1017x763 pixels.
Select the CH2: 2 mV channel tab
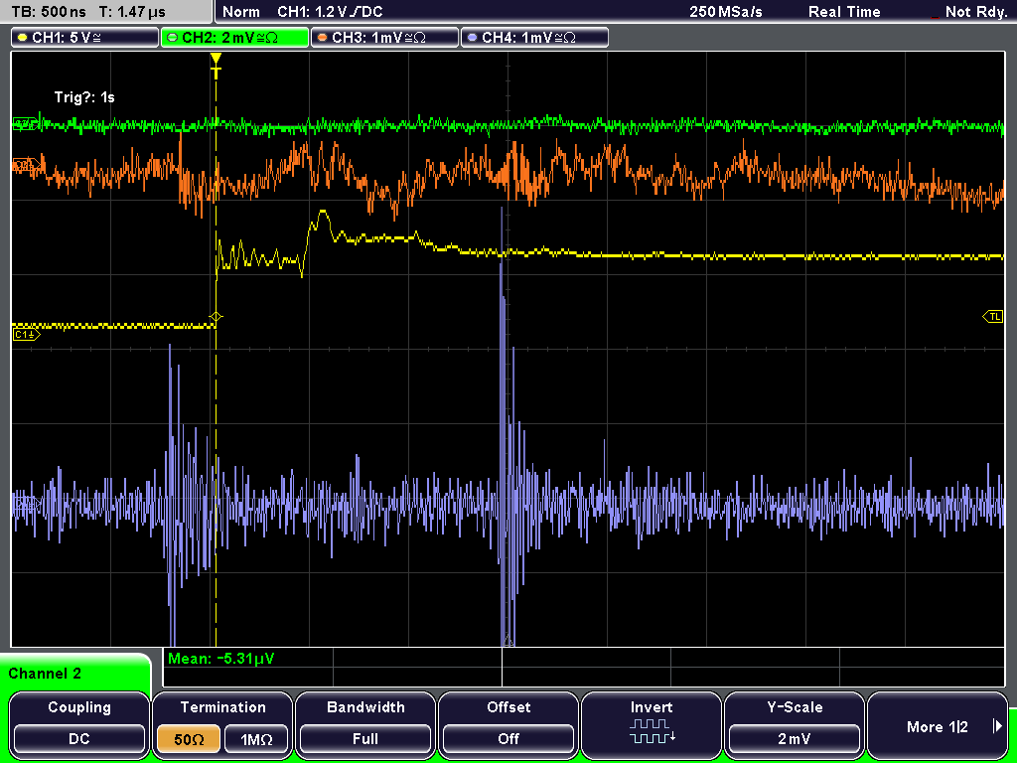click(234, 38)
